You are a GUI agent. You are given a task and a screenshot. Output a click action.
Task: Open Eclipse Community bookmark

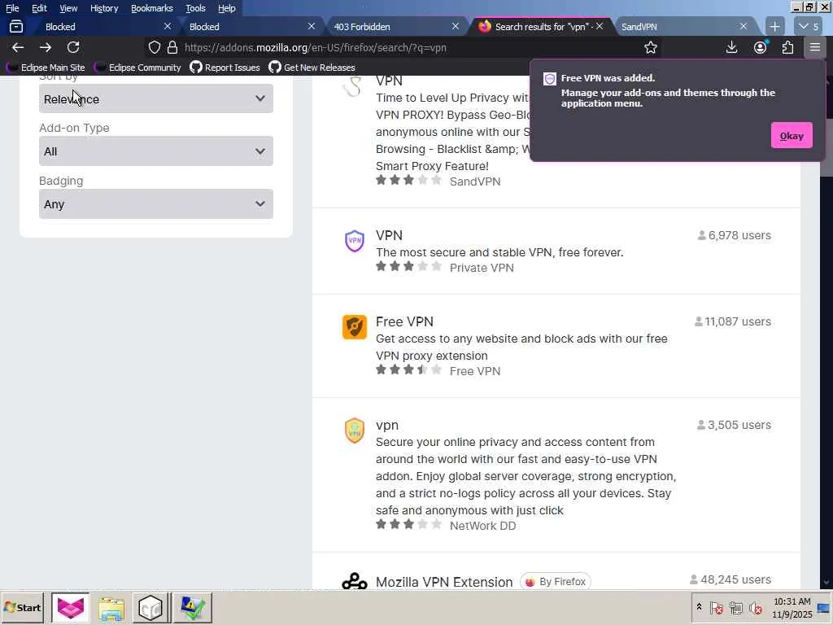[138, 68]
